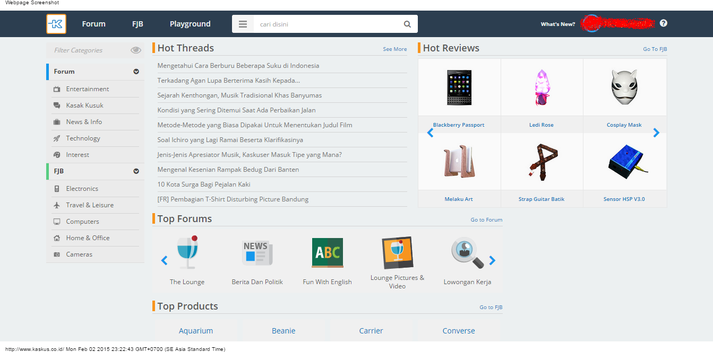Viewport: 713px width, 352px height.
Task: Open thread '10 Kota Surga Bagi Pejalan Kaki'
Action: tap(204, 184)
